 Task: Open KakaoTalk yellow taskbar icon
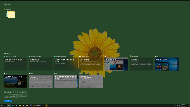46,106
